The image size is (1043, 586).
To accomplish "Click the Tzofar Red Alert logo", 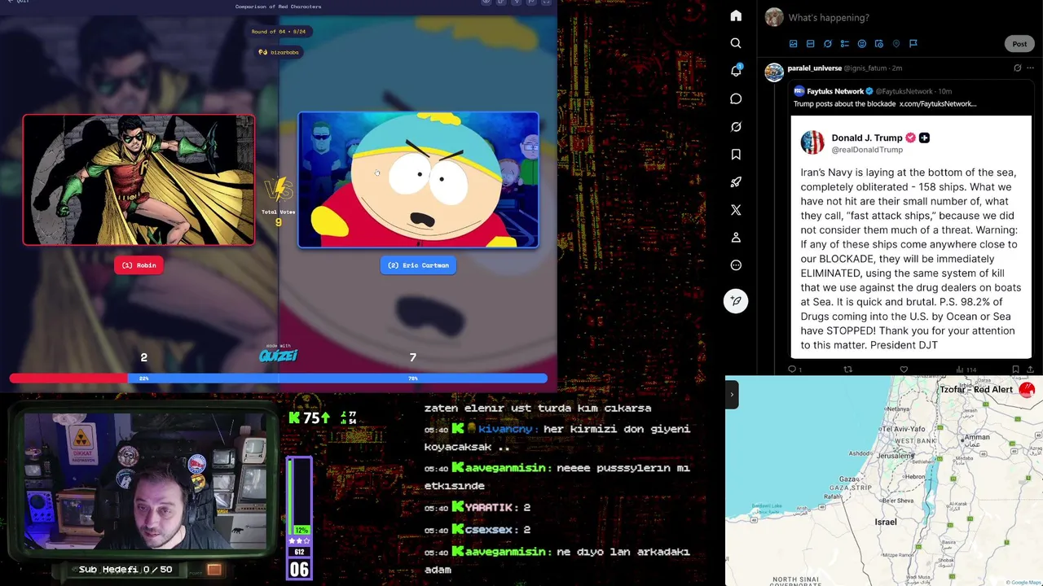I will tap(1027, 390).
